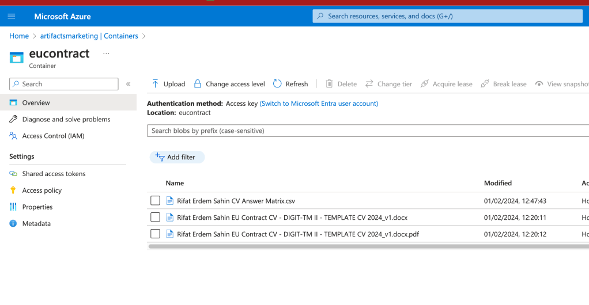This screenshot has width=589, height=305.
Task: Open the TEMPLATE CV 2024_v1.docx blob
Action: coord(292,218)
